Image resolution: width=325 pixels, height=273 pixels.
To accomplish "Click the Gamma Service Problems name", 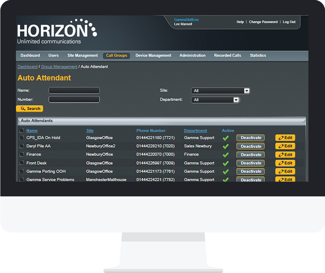I will 50,179.
